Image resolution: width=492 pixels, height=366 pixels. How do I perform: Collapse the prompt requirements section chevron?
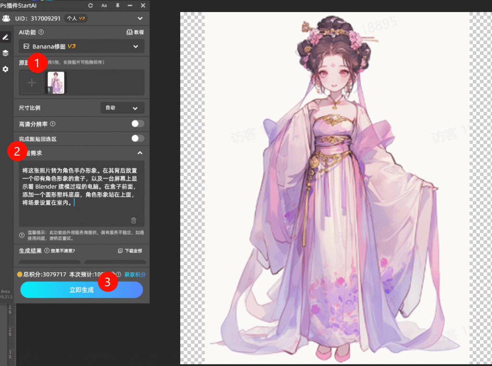pyautogui.click(x=140, y=153)
